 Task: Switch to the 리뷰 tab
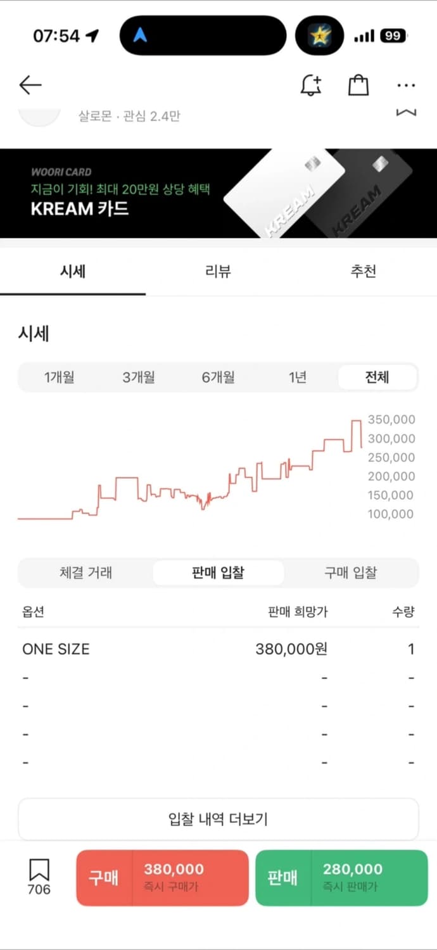(218, 272)
